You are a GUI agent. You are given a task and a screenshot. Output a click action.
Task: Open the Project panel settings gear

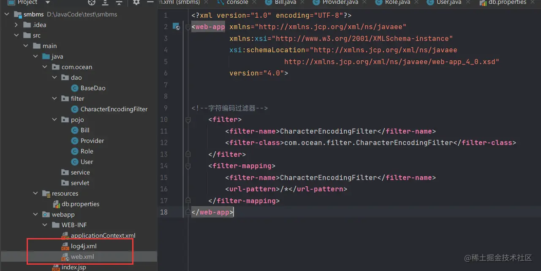coord(136,3)
